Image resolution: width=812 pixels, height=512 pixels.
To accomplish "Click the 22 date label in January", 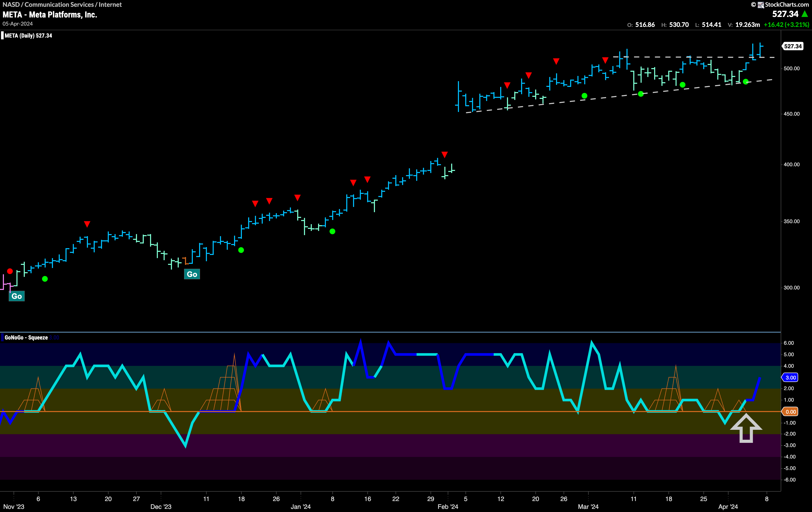I will pos(396,499).
